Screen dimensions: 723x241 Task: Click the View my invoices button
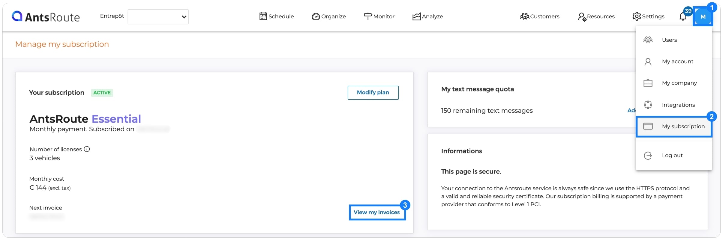tap(377, 212)
